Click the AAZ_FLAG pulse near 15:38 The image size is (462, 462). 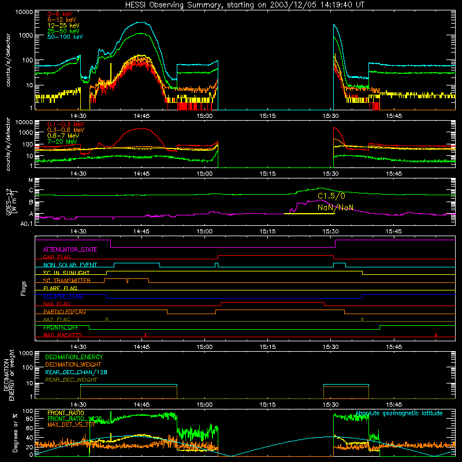pyautogui.click(x=363, y=320)
